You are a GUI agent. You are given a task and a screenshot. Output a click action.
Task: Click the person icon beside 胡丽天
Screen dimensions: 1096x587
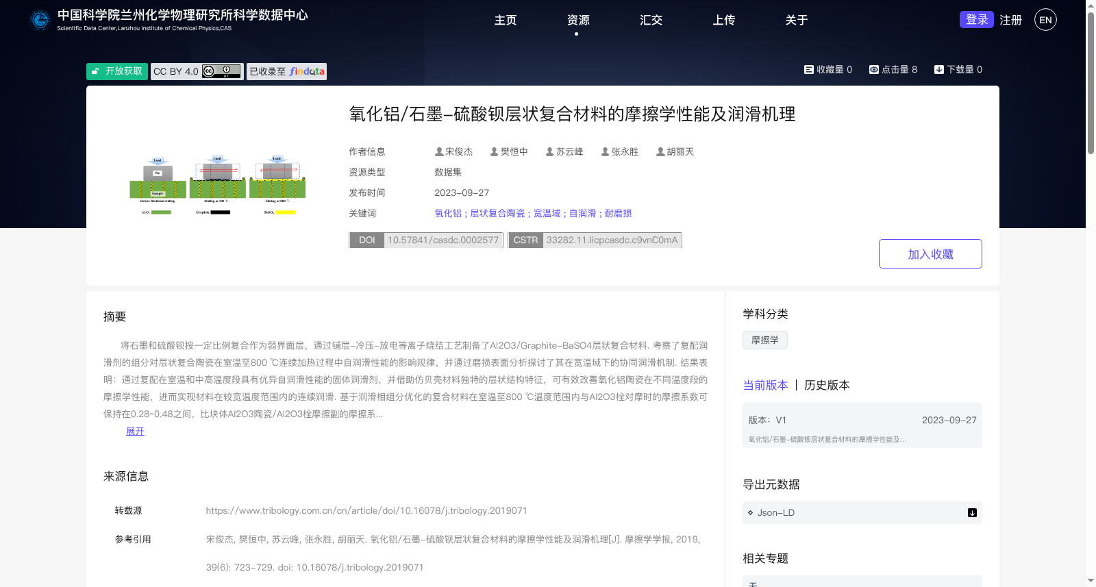click(x=660, y=151)
